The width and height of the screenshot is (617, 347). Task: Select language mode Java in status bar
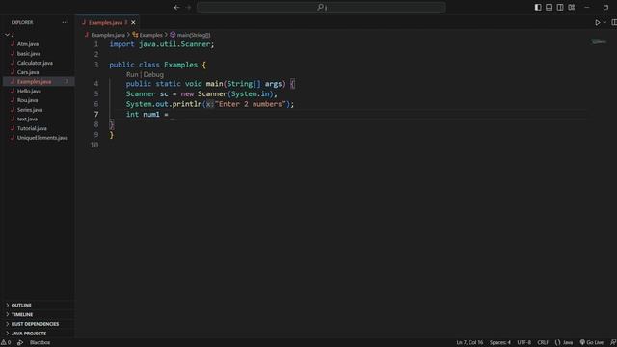pos(564,343)
